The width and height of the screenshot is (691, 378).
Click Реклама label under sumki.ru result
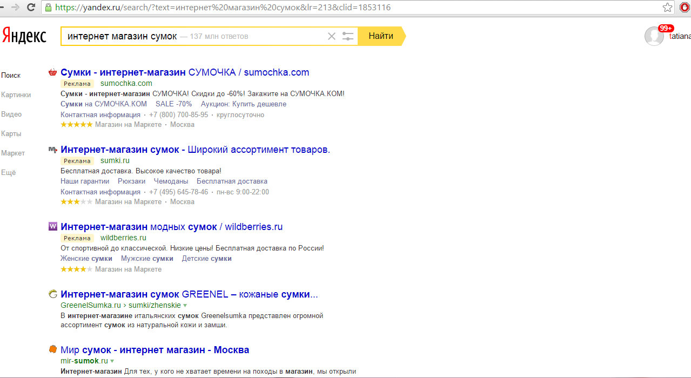77,161
